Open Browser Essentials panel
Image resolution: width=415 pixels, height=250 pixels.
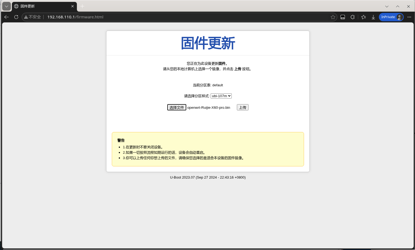(343, 17)
